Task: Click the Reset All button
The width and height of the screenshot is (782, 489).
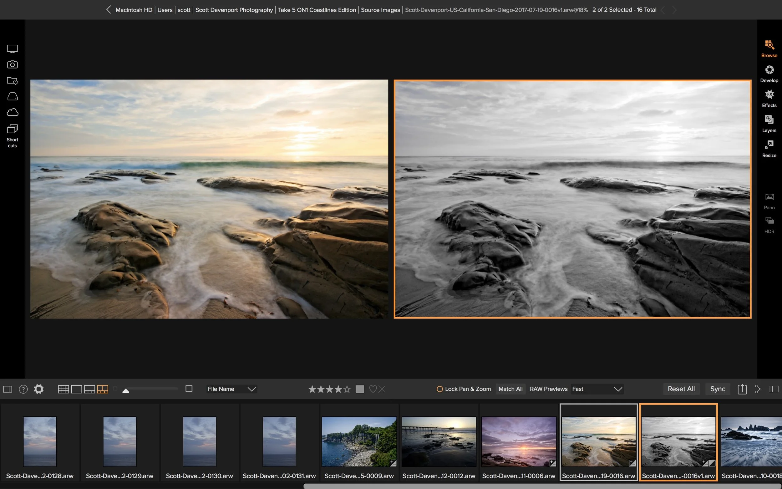Action: (x=681, y=389)
